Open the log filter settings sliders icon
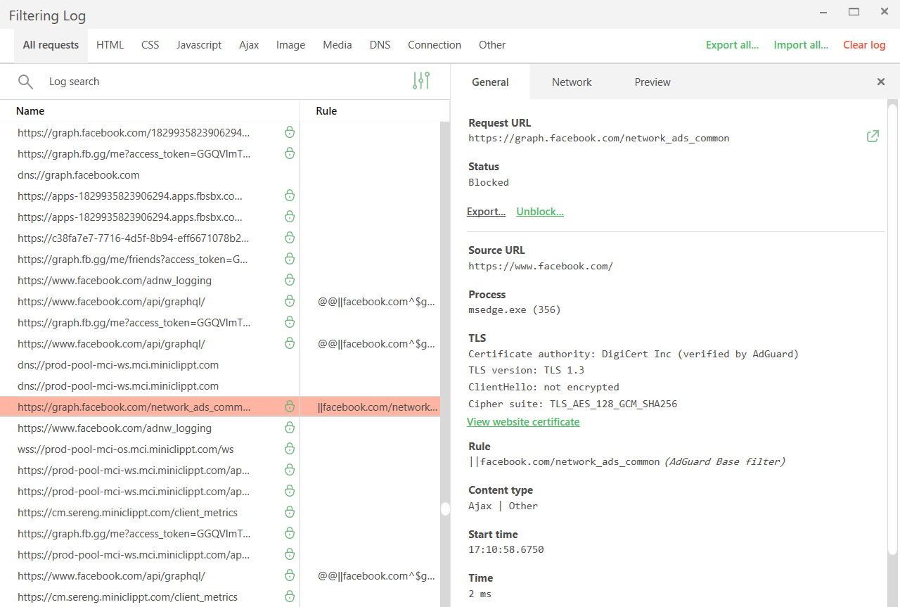 tap(421, 81)
